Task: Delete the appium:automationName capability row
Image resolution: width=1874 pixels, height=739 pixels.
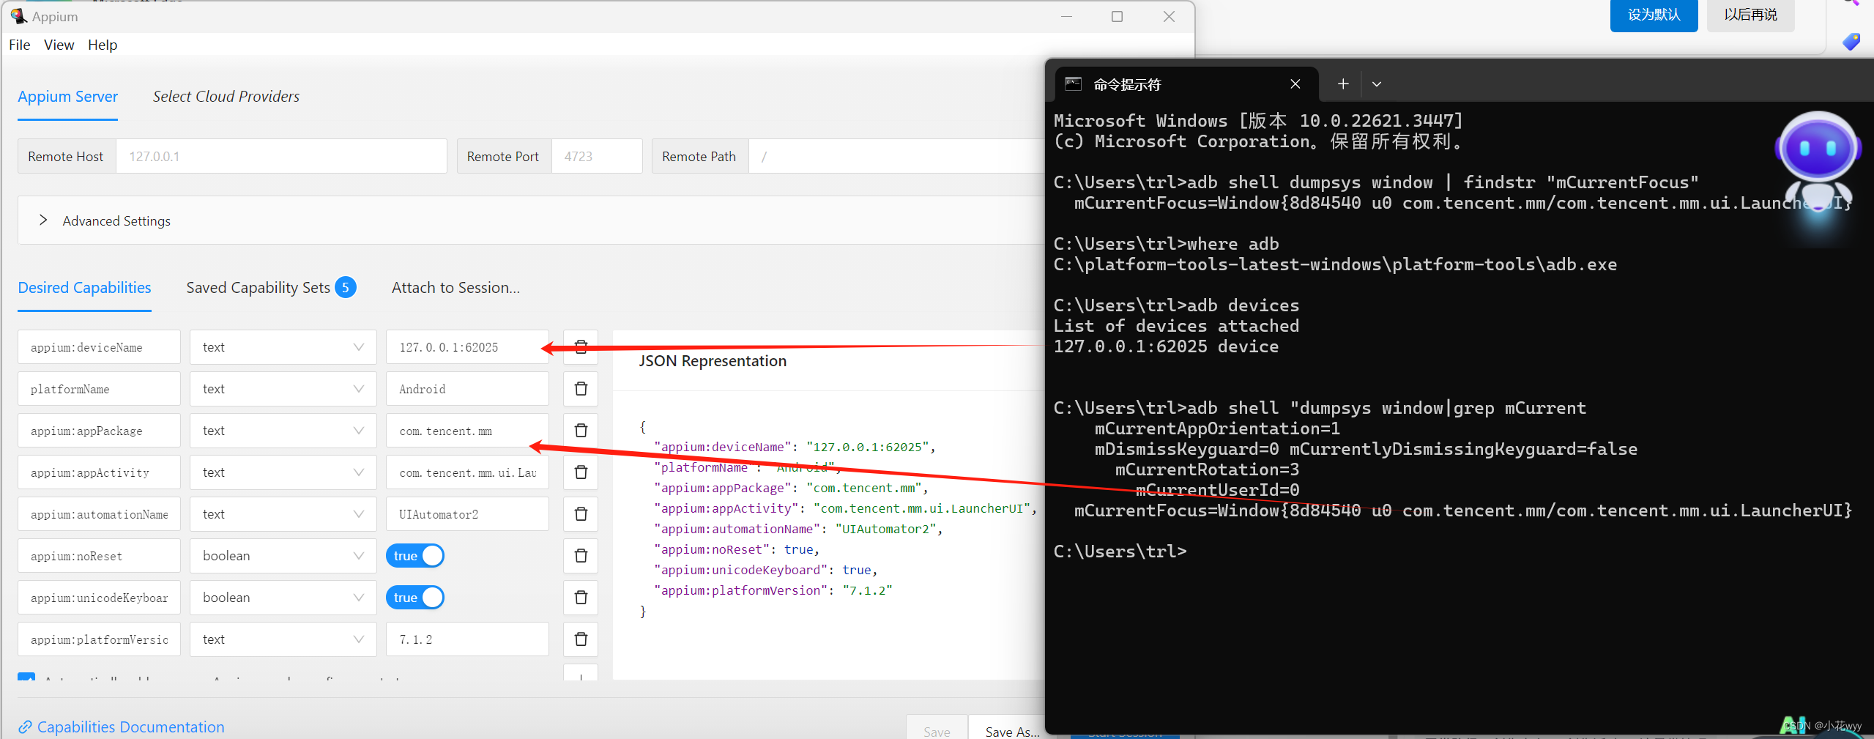Action: pyautogui.click(x=581, y=514)
